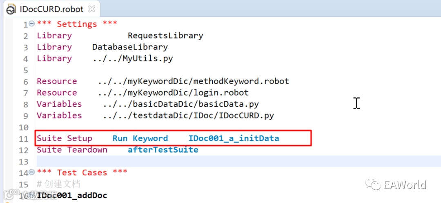Collapse the Settings section fold marker
Image resolution: width=441 pixels, height=203 pixels.
pos(32,24)
